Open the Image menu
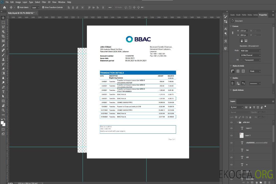276x184 pixels. [x=18, y=2]
